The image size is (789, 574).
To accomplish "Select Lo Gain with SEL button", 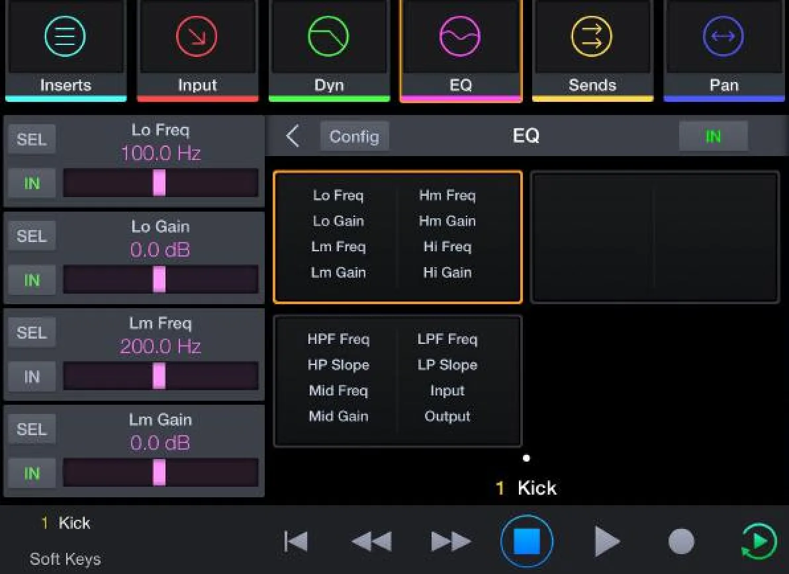I will pyautogui.click(x=32, y=235).
